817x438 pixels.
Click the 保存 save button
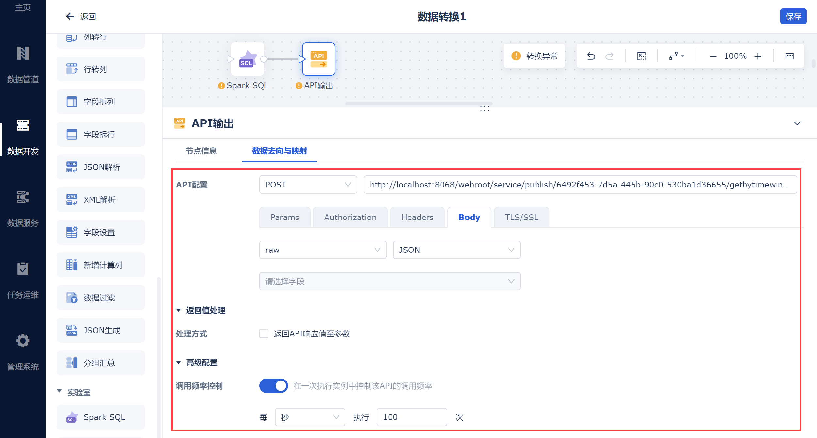(793, 16)
